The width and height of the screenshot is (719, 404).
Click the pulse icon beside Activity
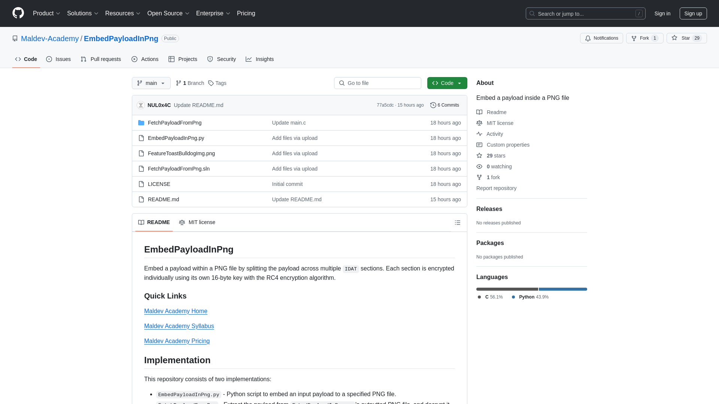point(479,134)
